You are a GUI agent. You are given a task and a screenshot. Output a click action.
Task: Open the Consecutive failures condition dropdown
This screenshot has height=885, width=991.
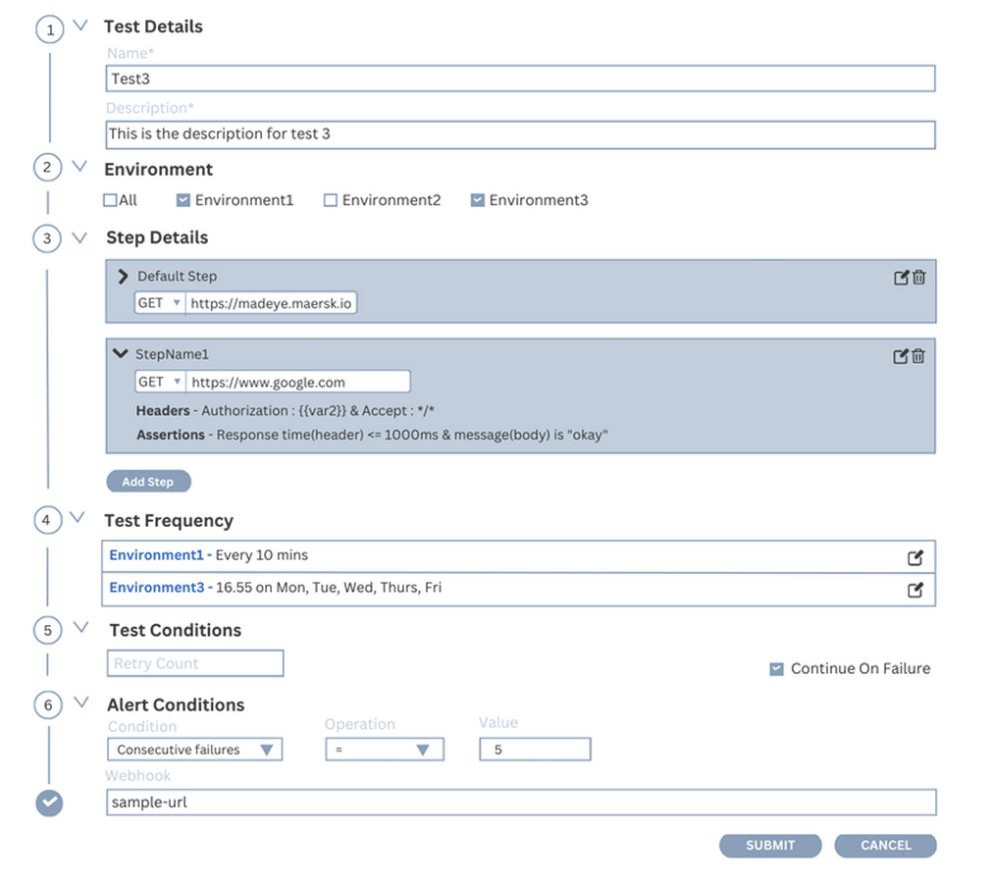click(194, 750)
